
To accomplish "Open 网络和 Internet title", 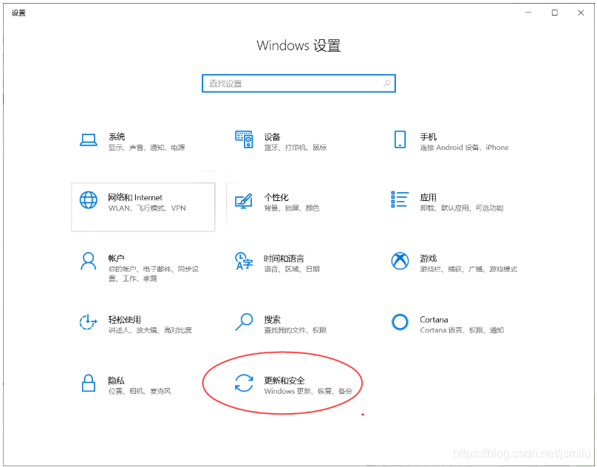I will (x=135, y=197).
